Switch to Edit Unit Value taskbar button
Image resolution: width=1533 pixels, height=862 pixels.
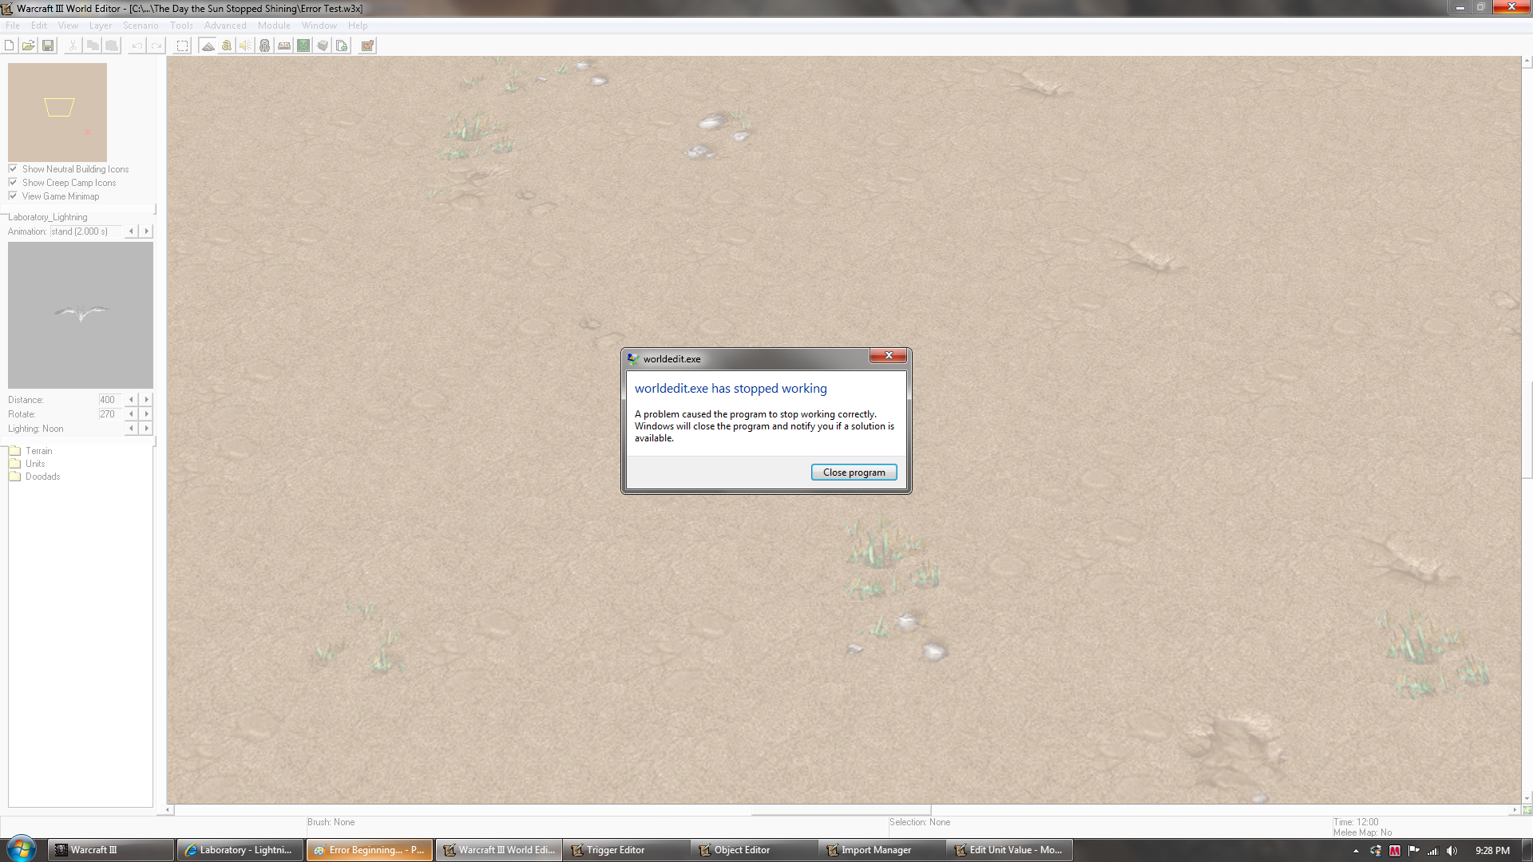(x=1010, y=850)
